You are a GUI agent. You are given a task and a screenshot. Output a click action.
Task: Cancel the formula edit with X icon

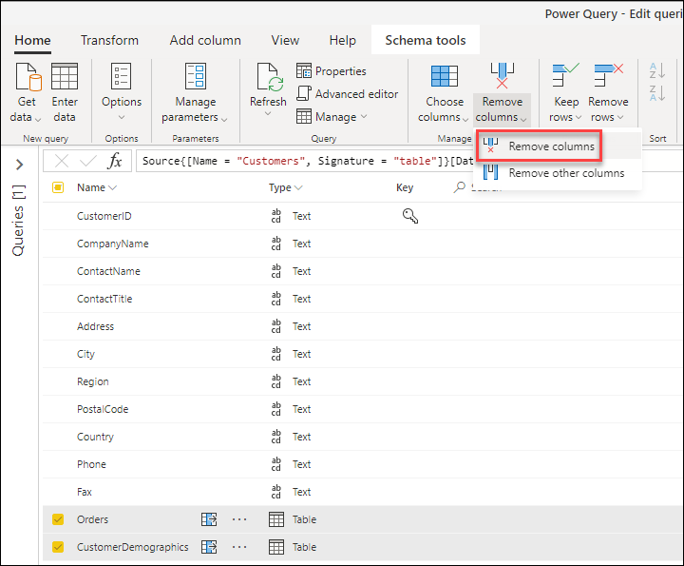click(x=62, y=161)
